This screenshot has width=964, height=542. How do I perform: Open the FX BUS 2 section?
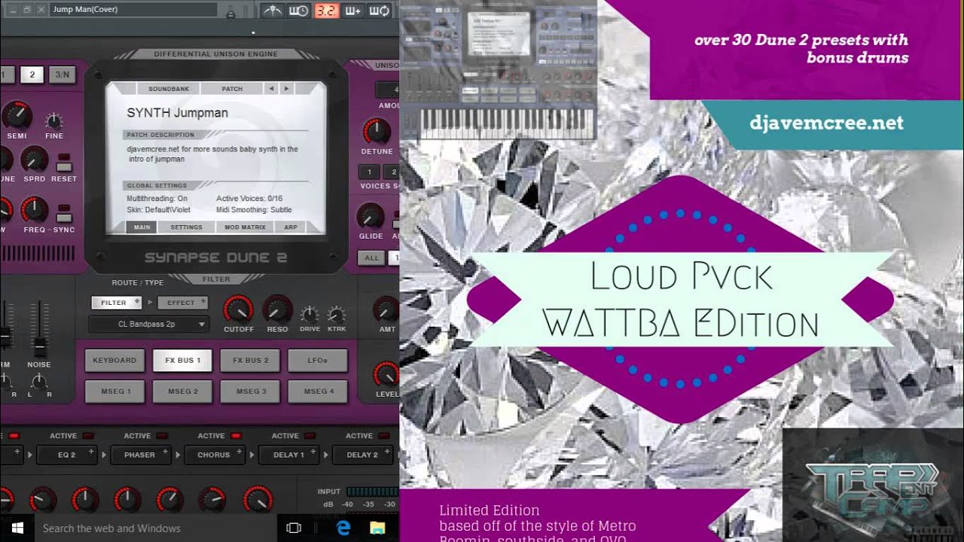(250, 361)
